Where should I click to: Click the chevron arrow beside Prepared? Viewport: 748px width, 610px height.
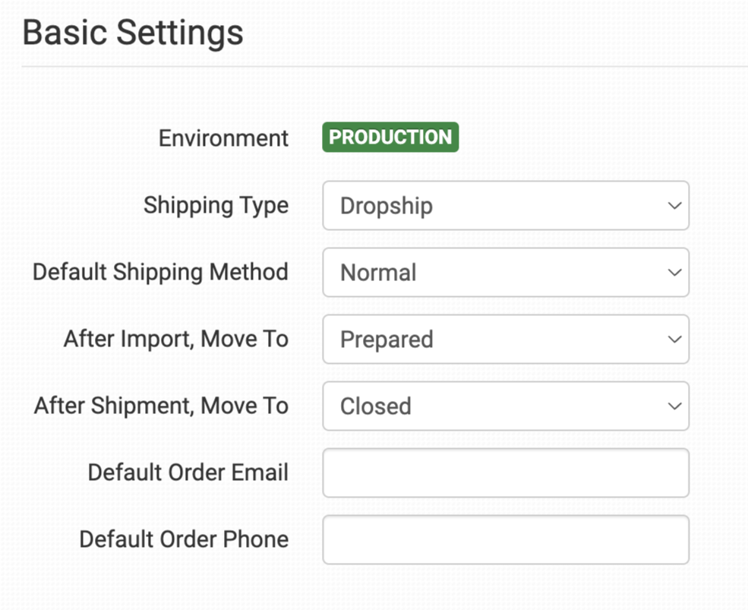(674, 340)
